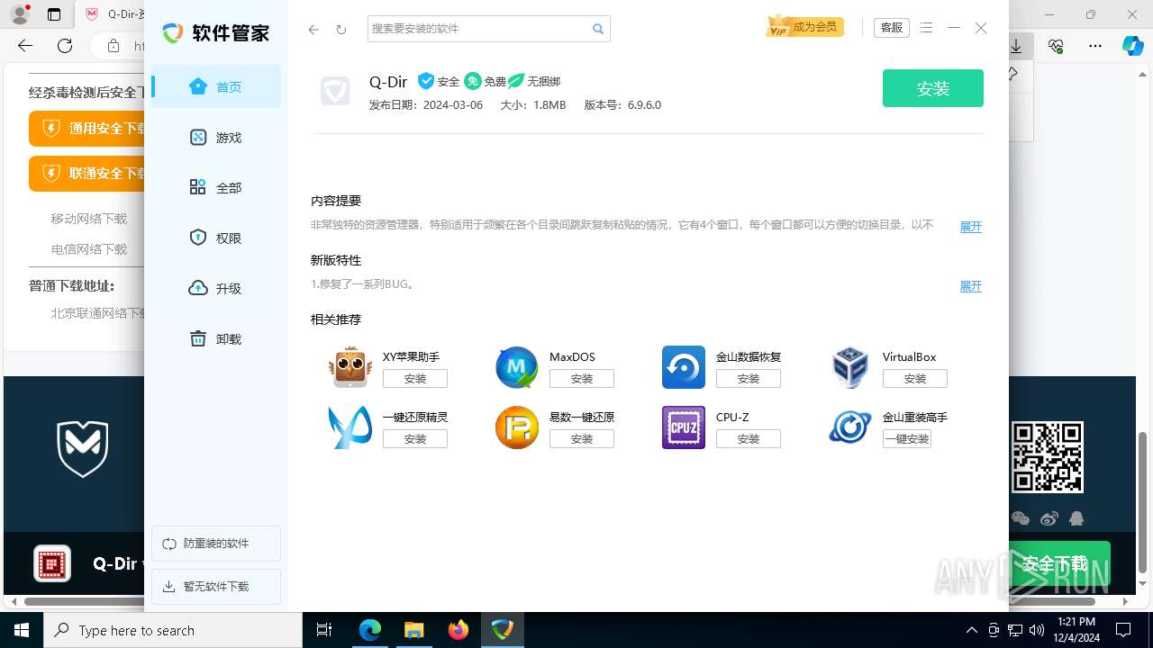Expand 新版特性 section with 展开

[x=971, y=286]
